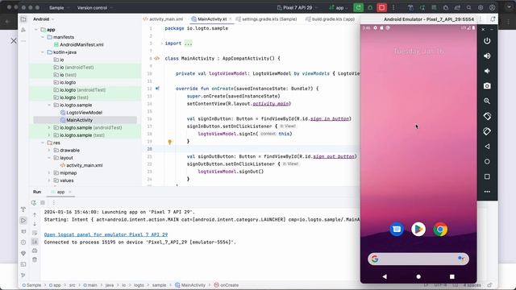Select activity_main.xml in the layout folder
Viewport: 516px width, 290px height.
pos(84,165)
